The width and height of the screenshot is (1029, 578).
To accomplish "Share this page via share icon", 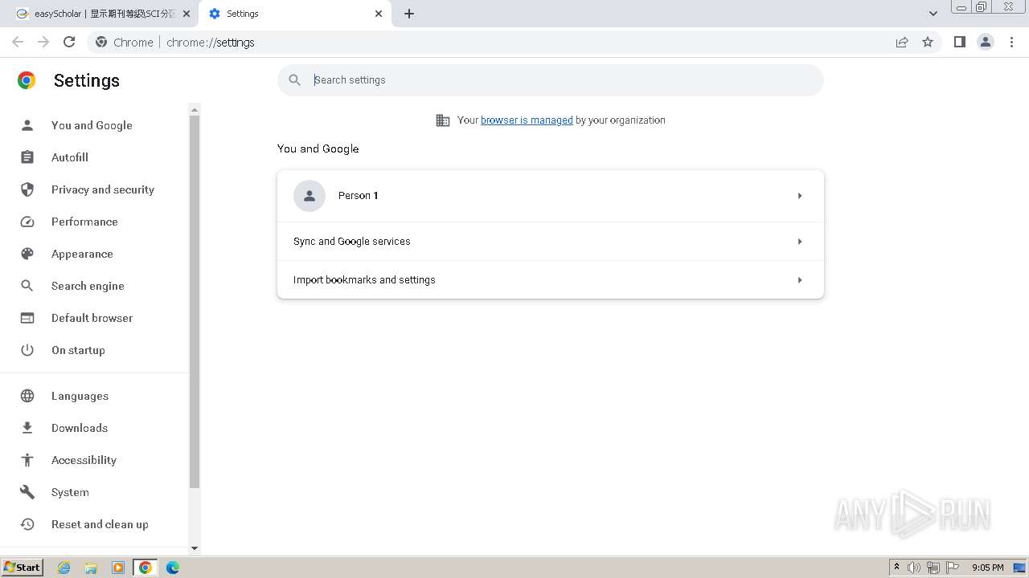I will [x=902, y=42].
